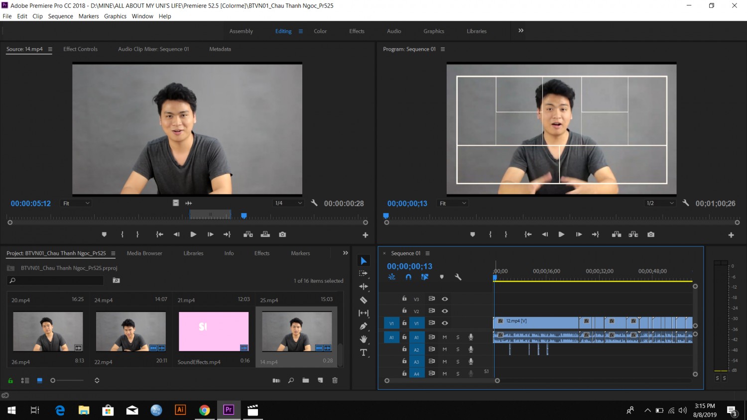Play the Source monitor clip
Viewport: 747px width, 420px height.
click(193, 234)
